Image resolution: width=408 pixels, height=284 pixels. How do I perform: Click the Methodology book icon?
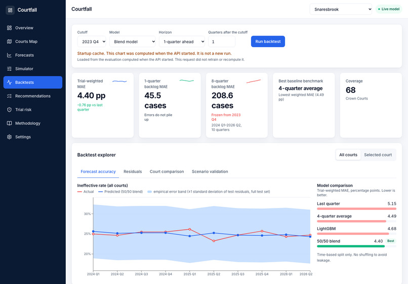tap(10, 123)
